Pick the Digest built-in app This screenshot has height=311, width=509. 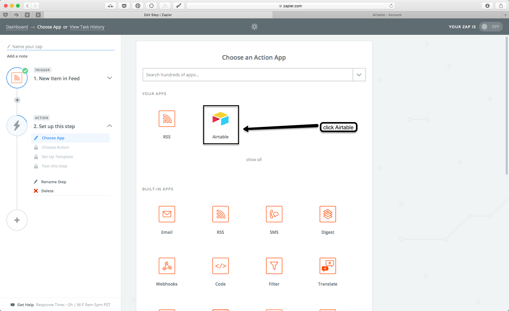[x=328, y=214]
